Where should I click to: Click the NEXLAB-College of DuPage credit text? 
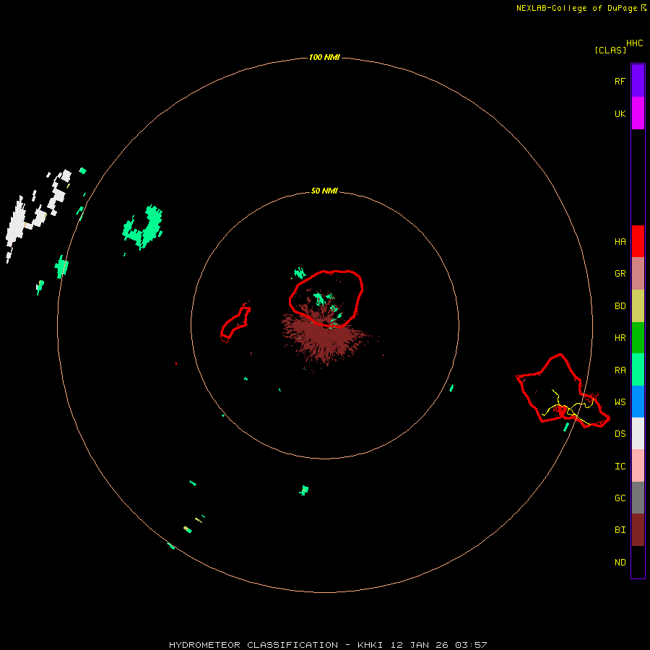pyautogui.click(x=576, y=8)
